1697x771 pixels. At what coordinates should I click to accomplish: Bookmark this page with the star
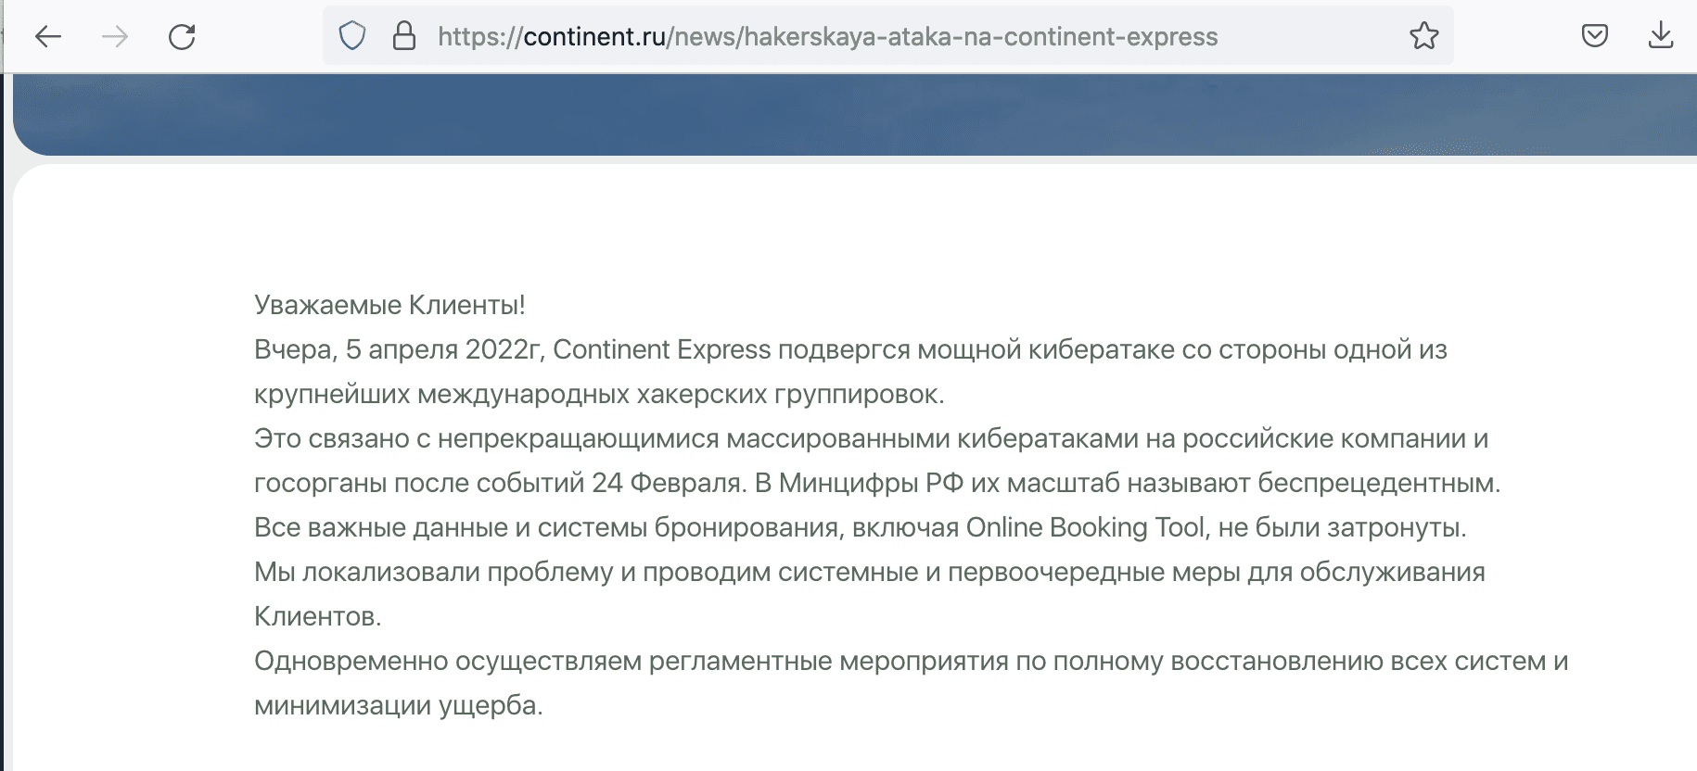1424,37
